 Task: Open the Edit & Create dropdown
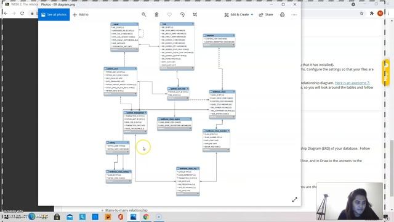click(x=239, y=15)
